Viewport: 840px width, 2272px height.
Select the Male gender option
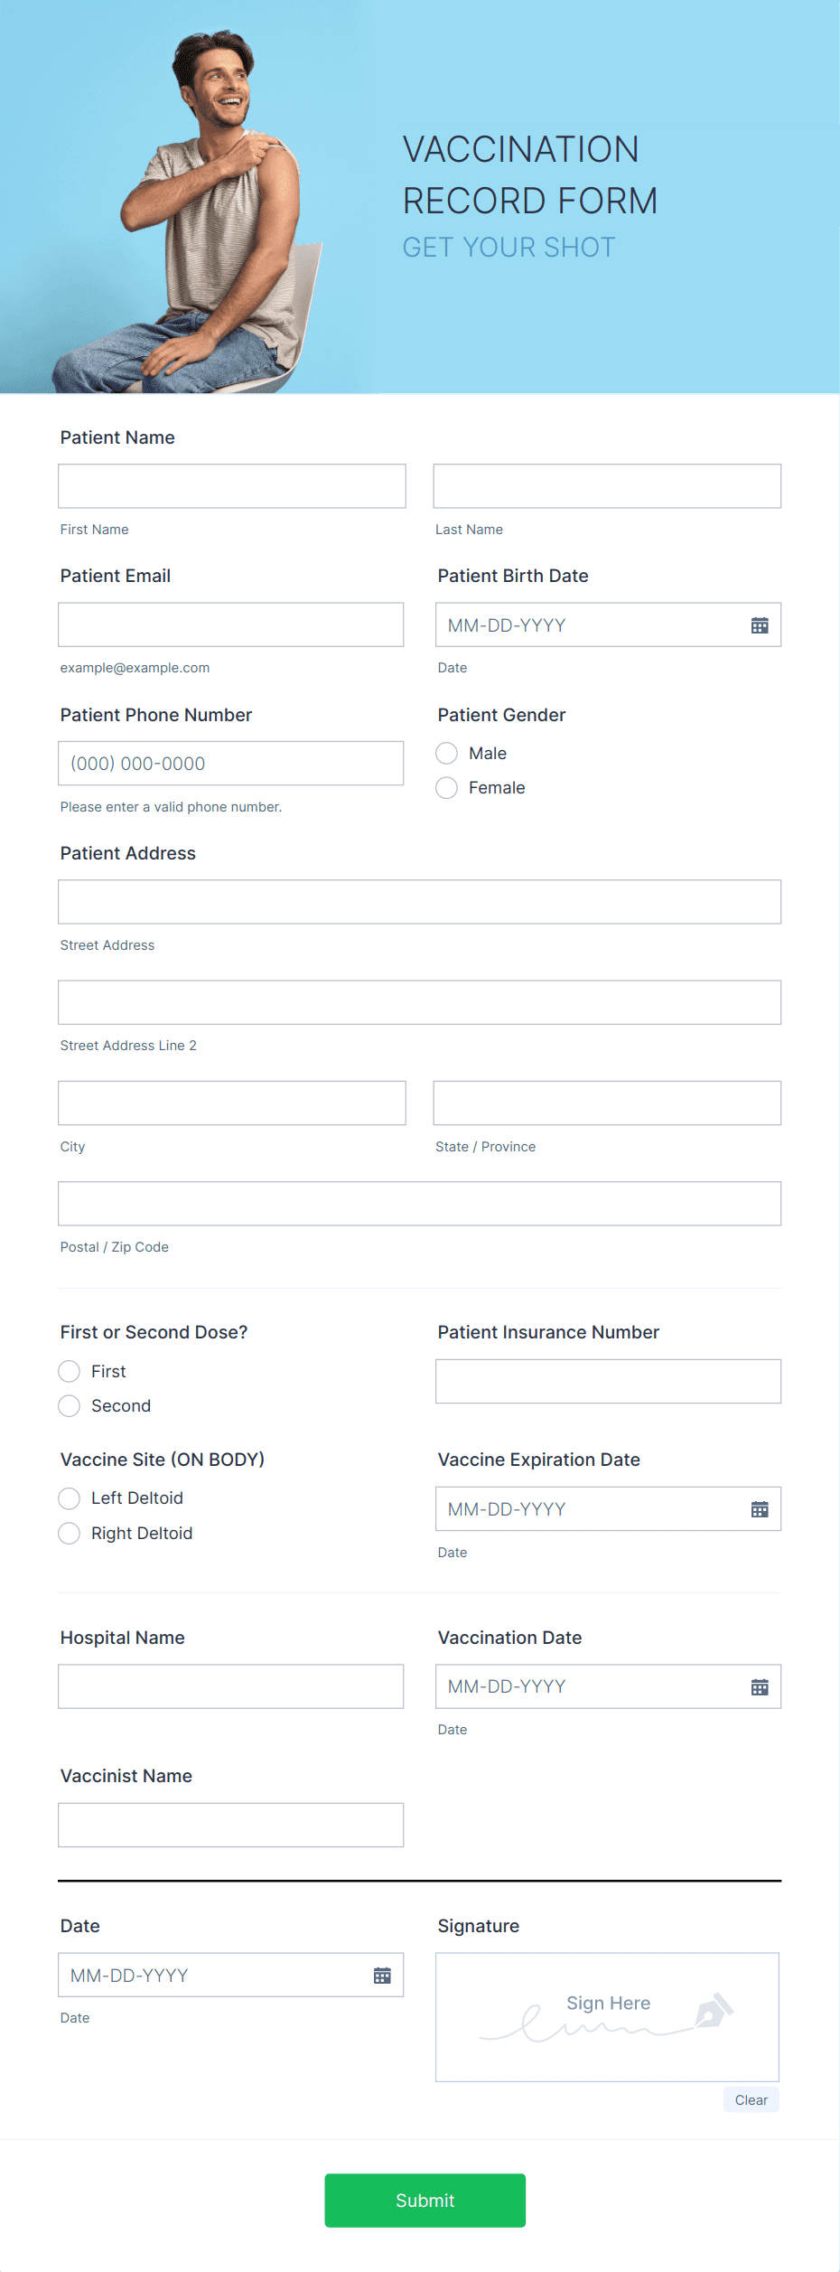pyautogui.click(x=446, y=753)
